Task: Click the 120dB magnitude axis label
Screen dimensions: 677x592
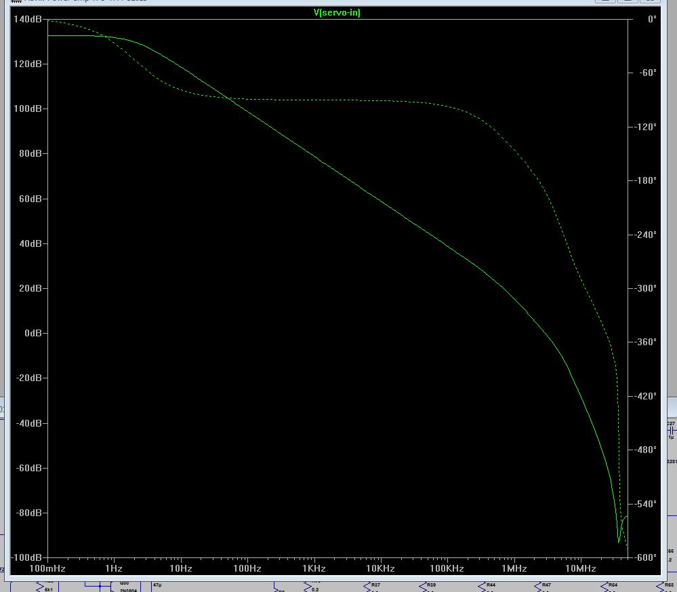Action: [x=28, y=64]
